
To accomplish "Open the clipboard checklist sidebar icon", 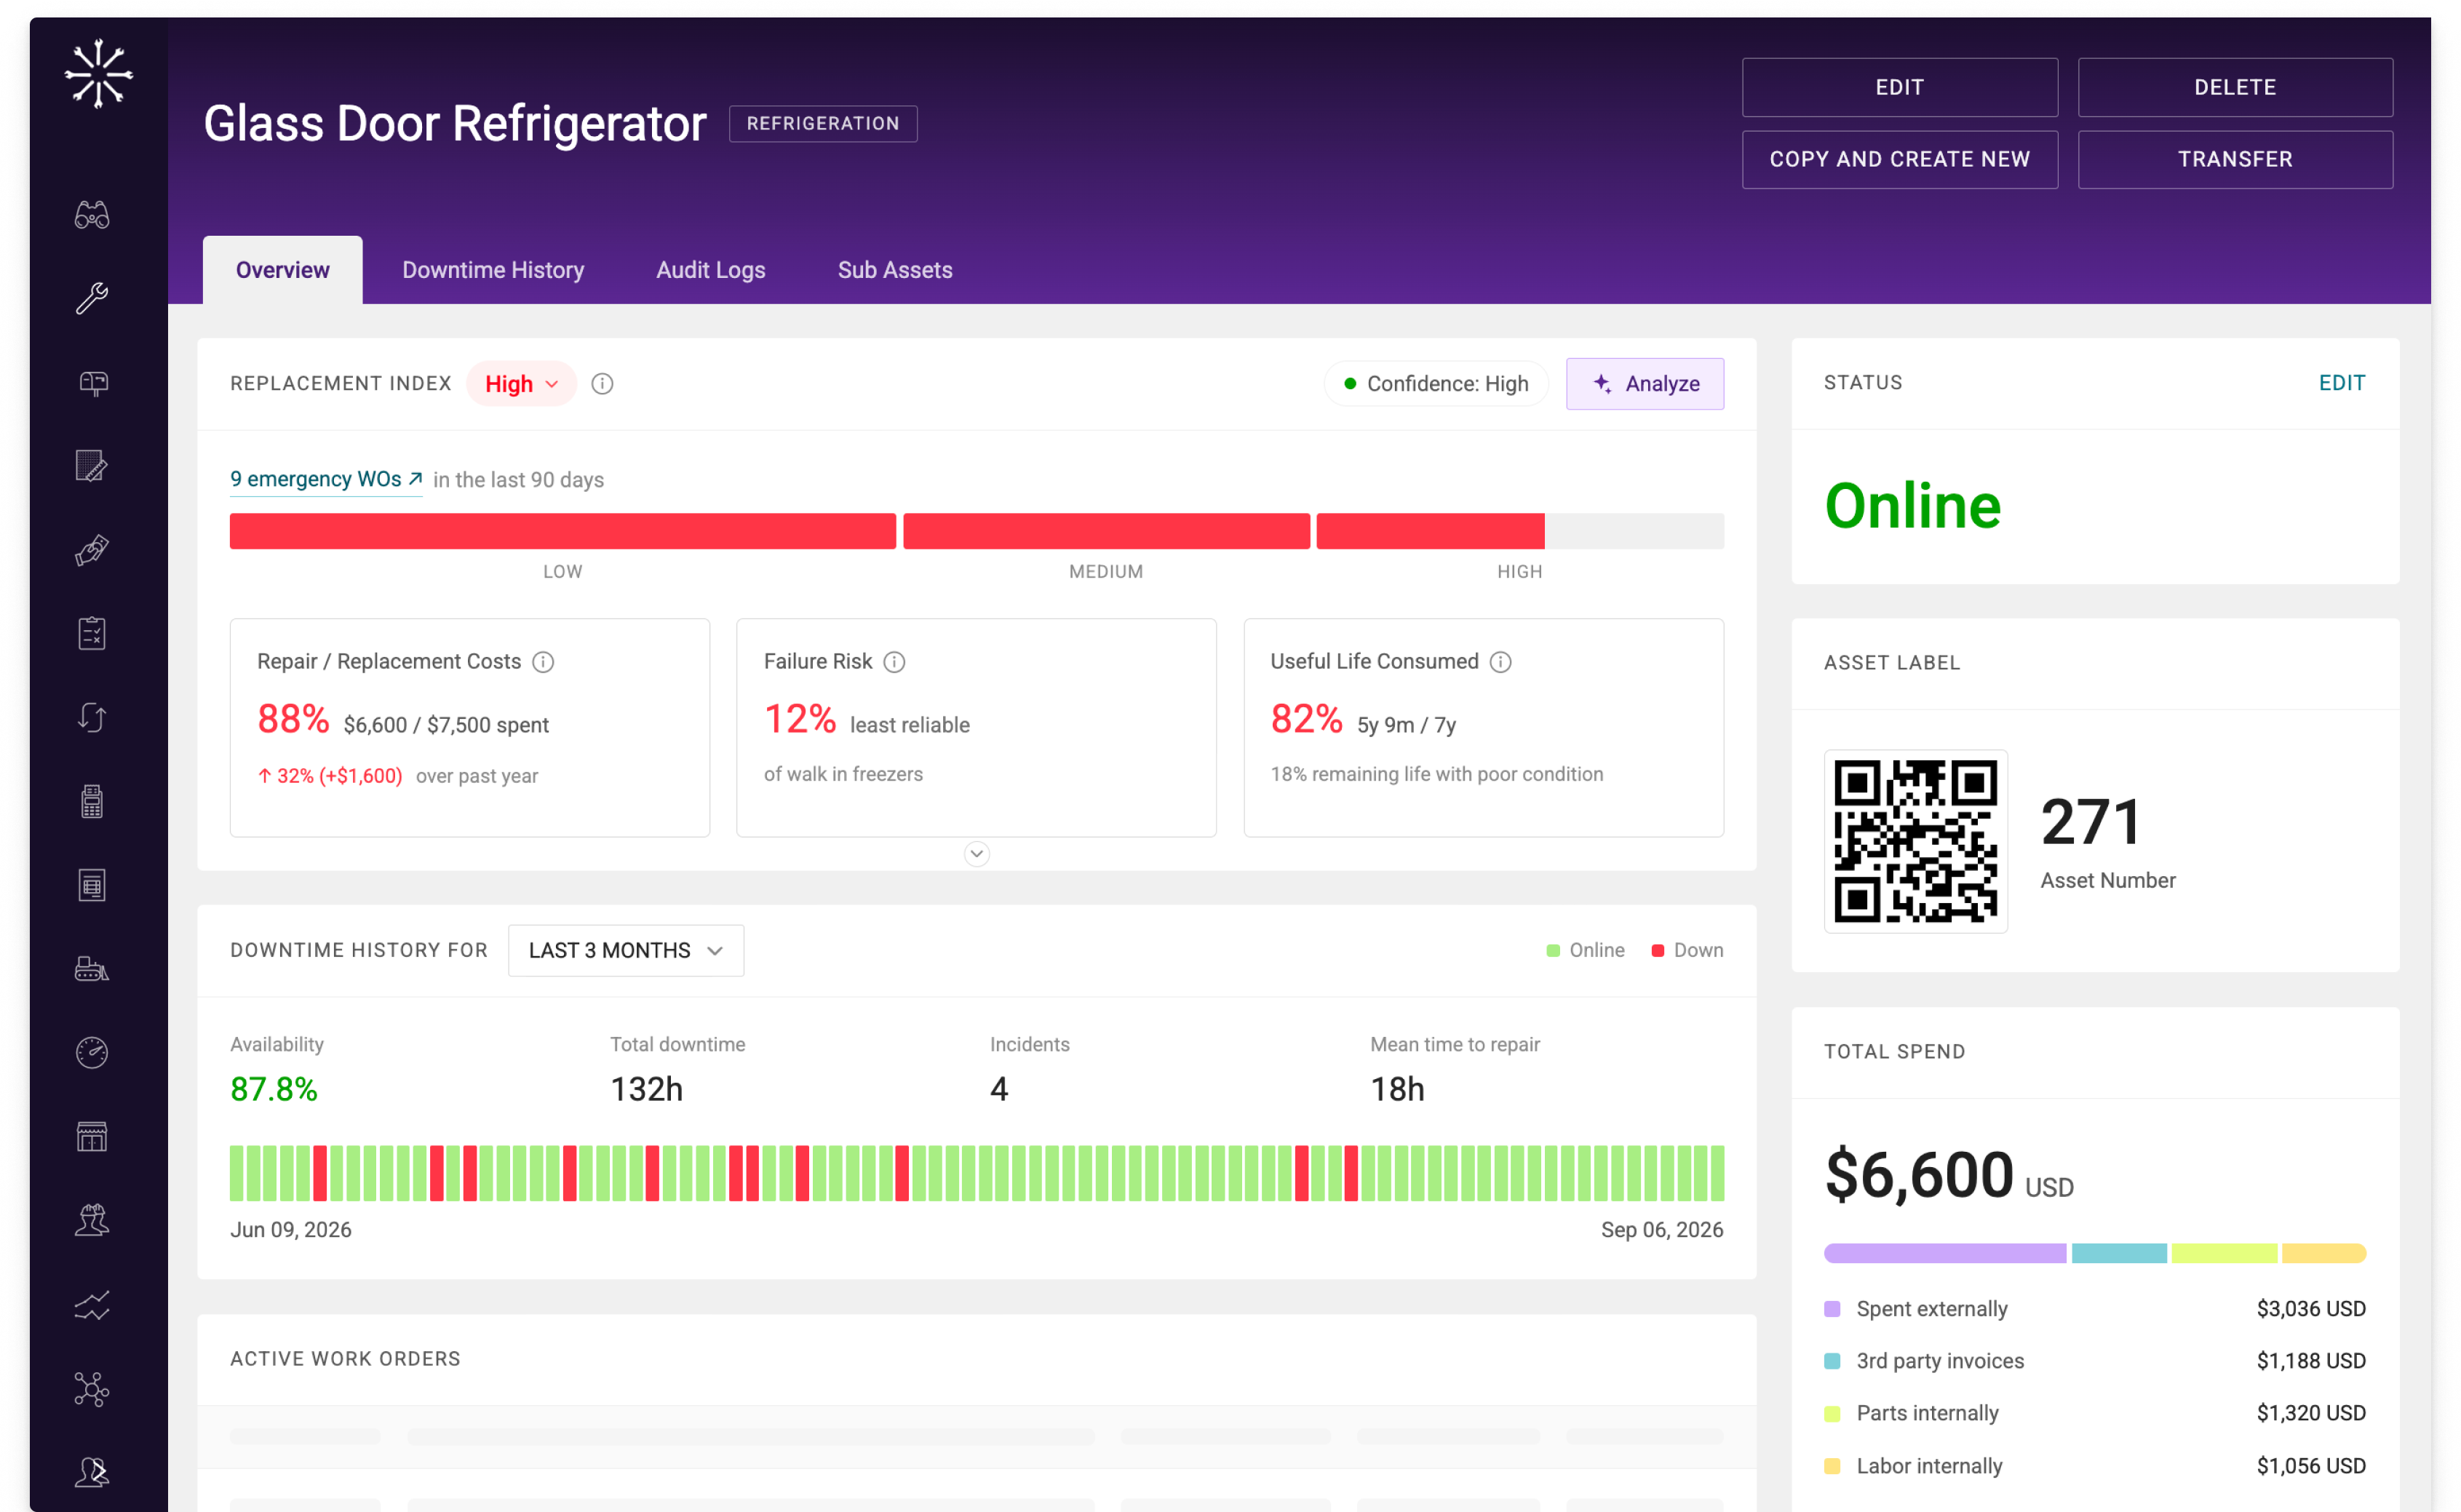I will 92,633.
